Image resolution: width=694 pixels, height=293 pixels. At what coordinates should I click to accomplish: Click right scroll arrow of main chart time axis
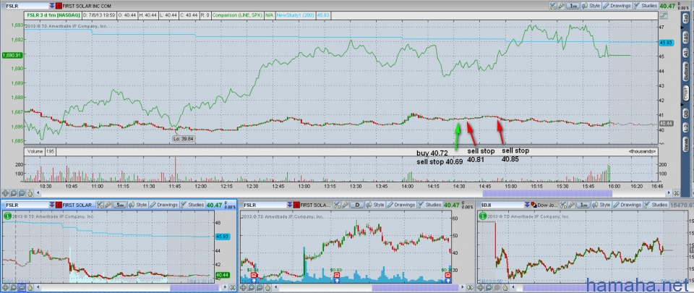pyautogui.click(x=669, y=193)
